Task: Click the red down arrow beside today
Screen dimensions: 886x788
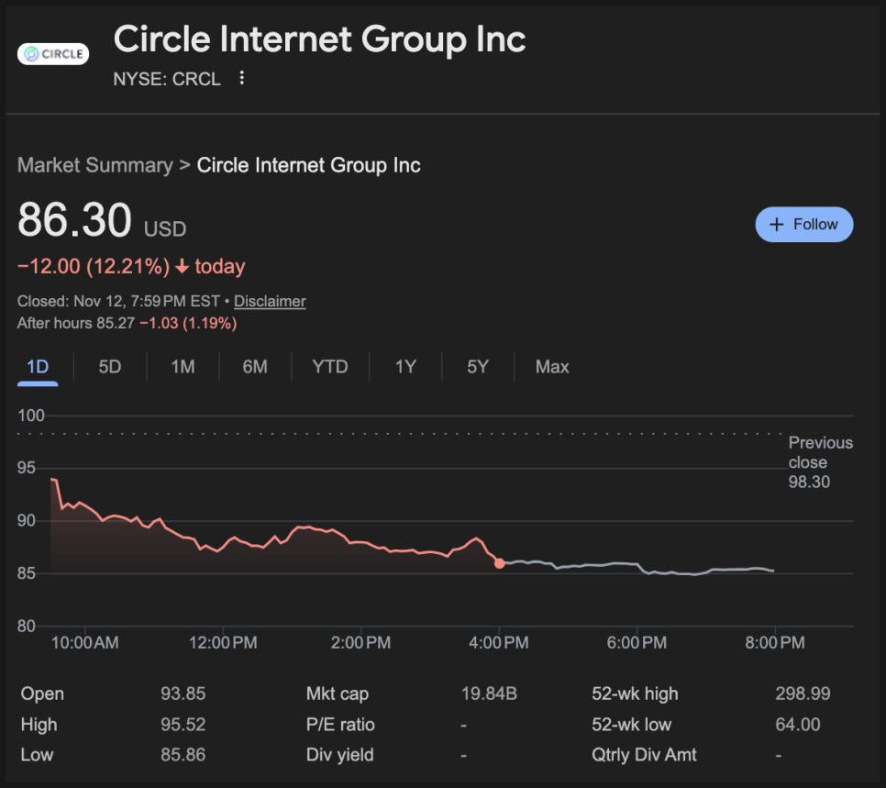Action: 182,267
